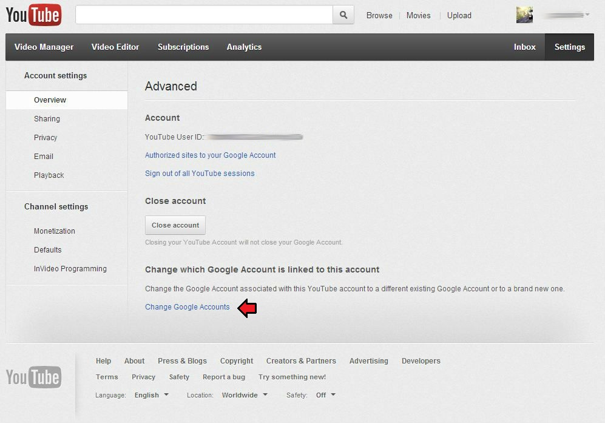
Task: Go to the Upload page
Action: (x=459, y=15)
